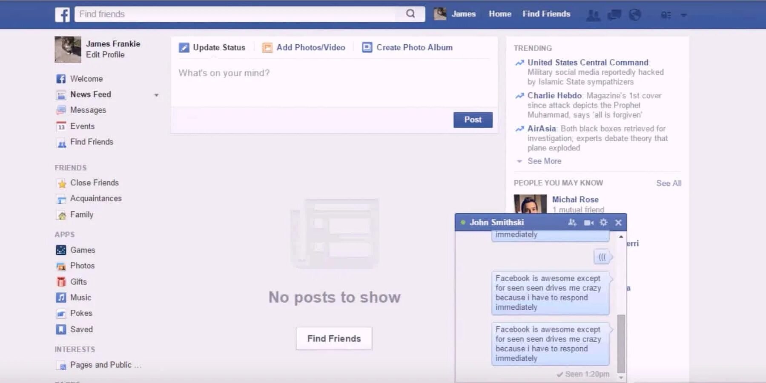This screenshot has width=766, height=383.
Task: Click the Facebook logo in the top bar
Action: [x=62, y=14]
